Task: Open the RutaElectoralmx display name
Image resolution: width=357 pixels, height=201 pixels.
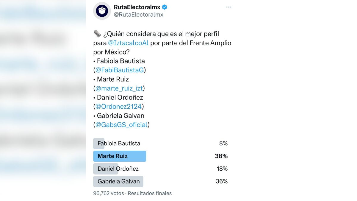Action: (x=137, y=7)
